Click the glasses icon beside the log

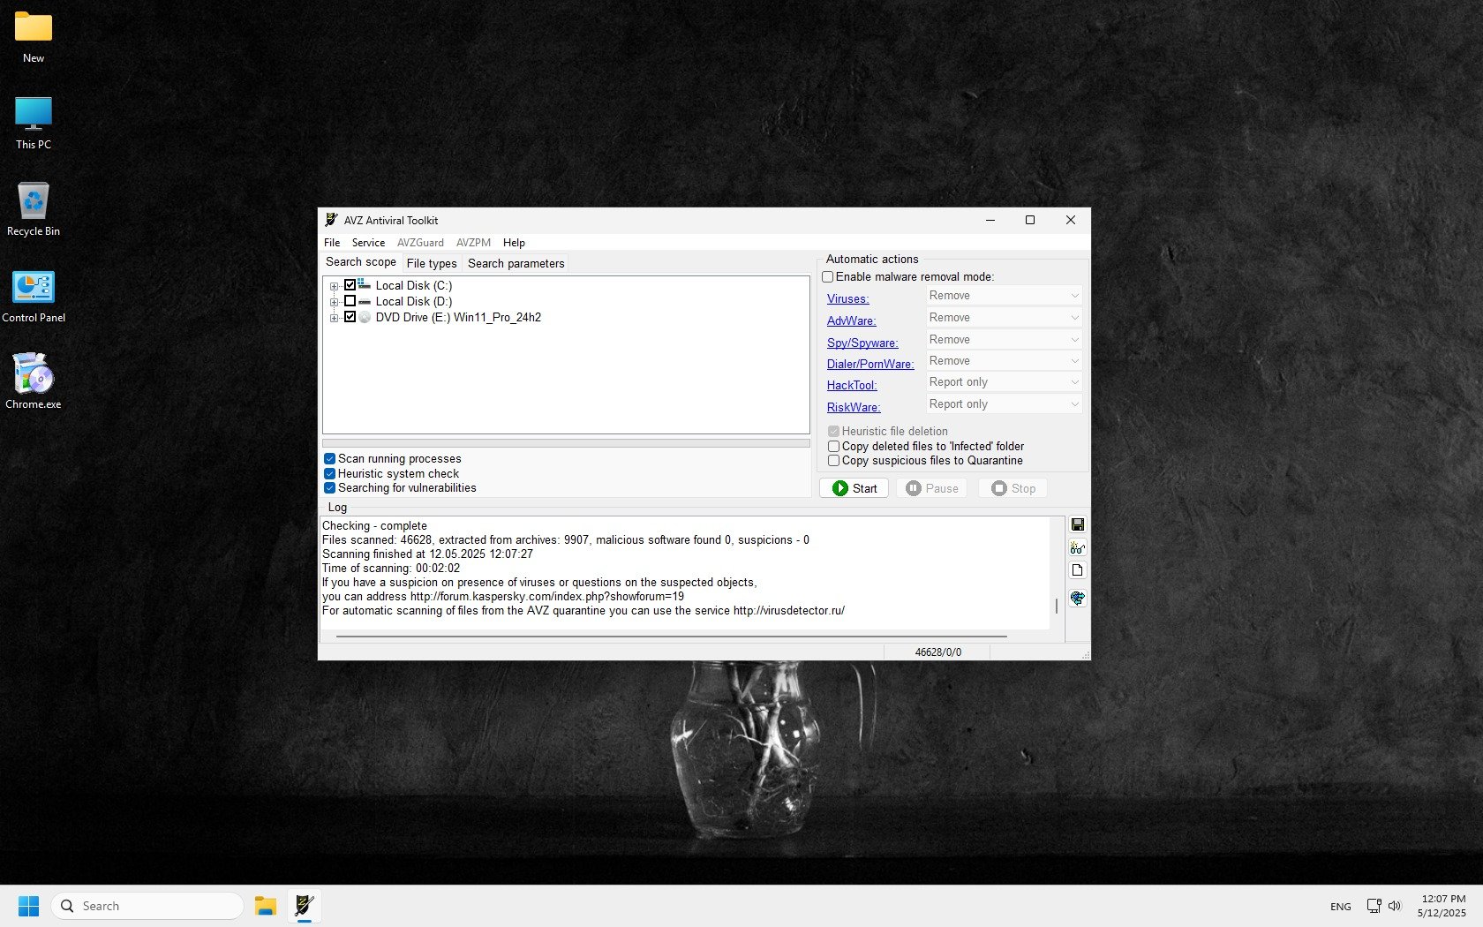pyautogui.click(x=1077, y=547)
